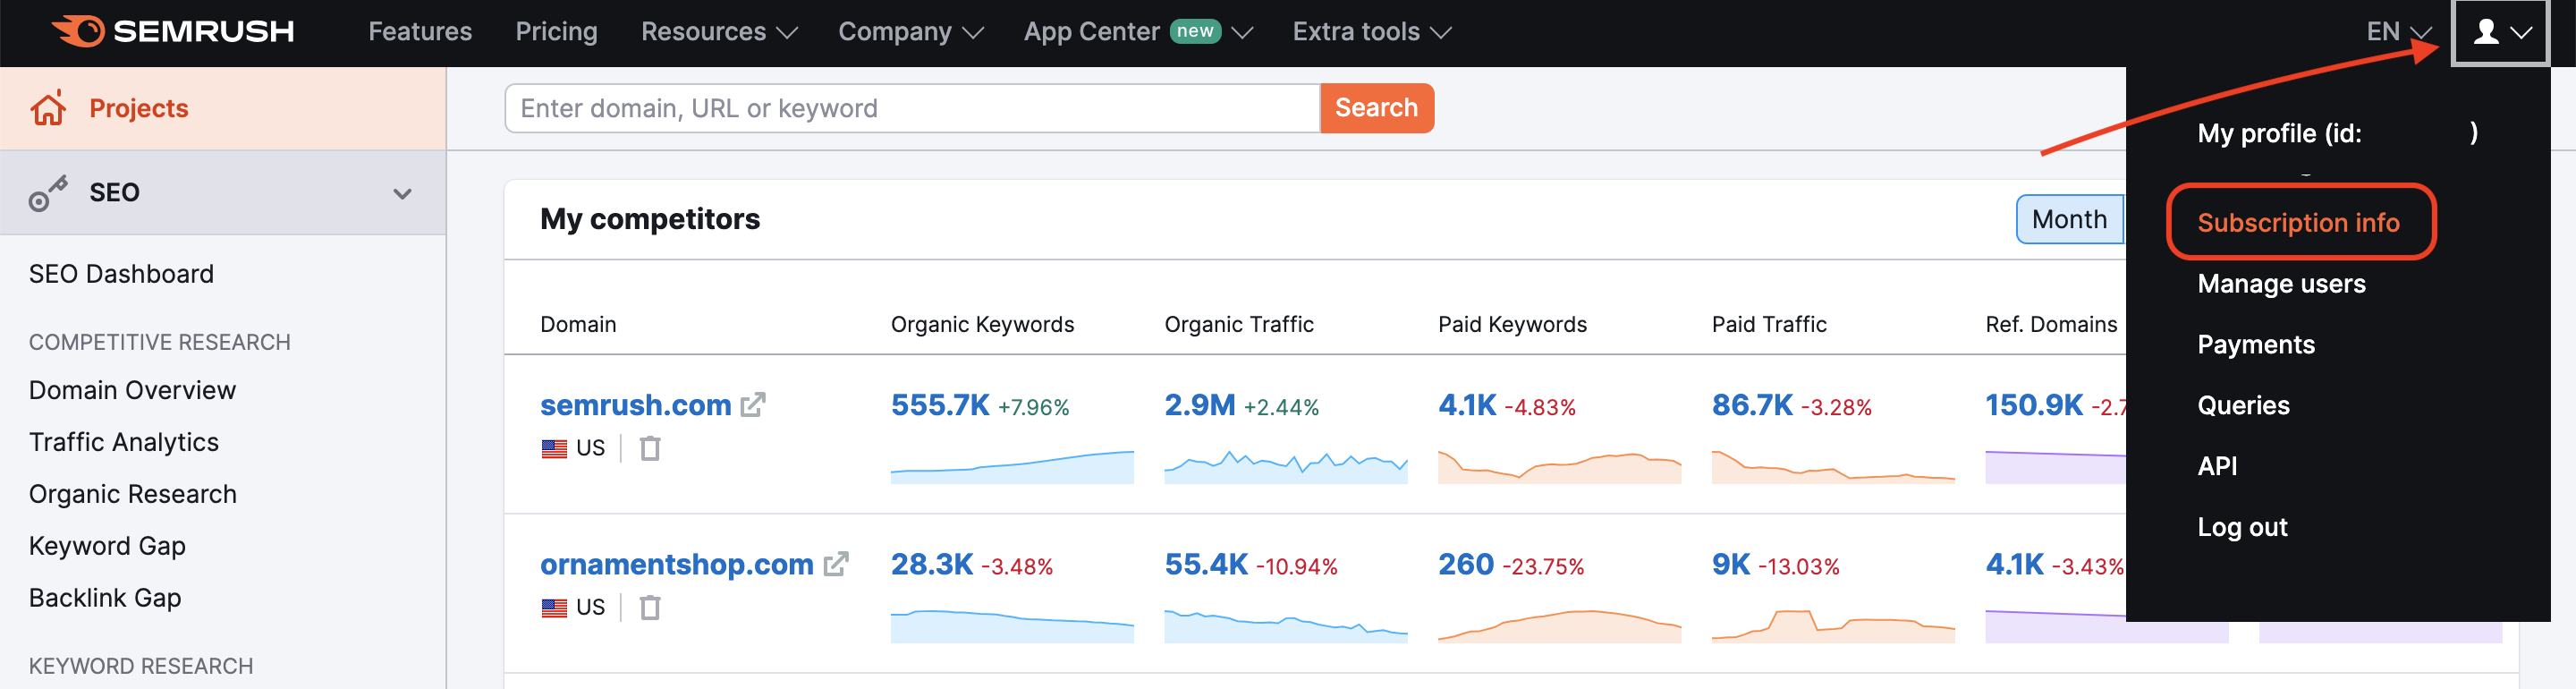Click semrush.com Paid Traffic value 86.7K

pyautogui.click(x=1752, y=405)
